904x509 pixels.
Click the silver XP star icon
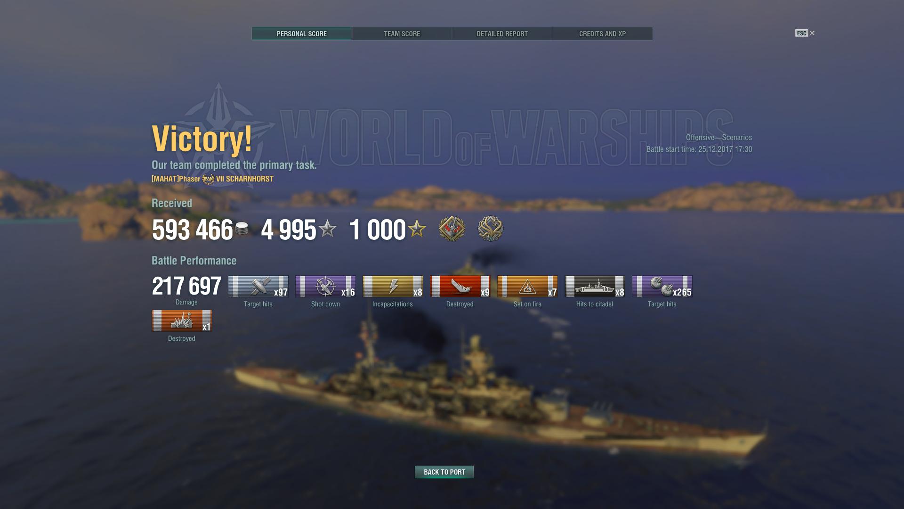point(327,229)
